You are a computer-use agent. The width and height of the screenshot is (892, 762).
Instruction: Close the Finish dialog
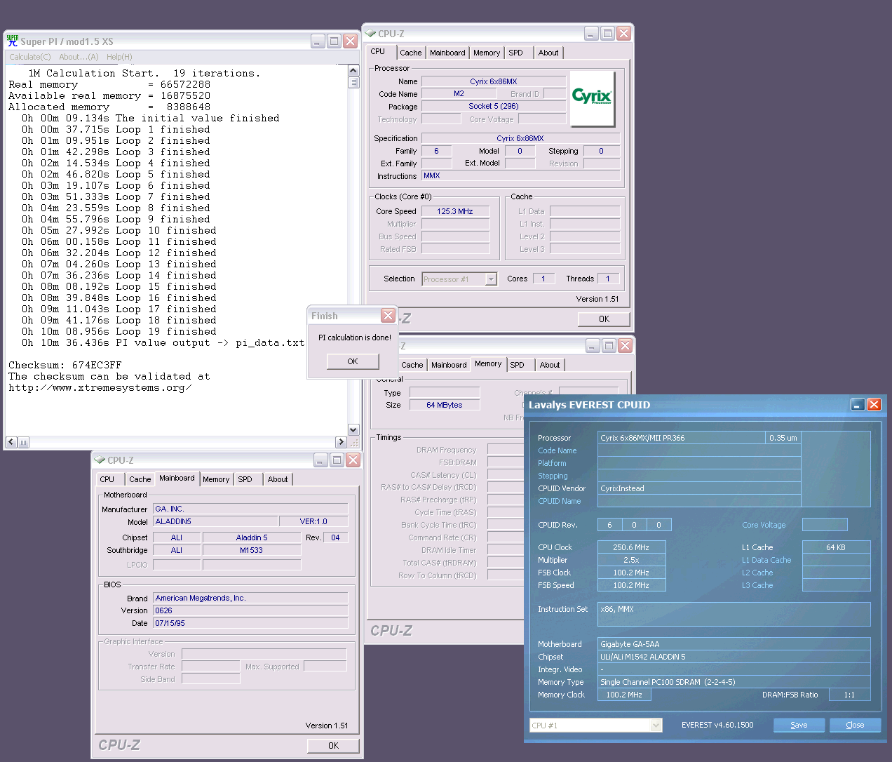(388, 316)
